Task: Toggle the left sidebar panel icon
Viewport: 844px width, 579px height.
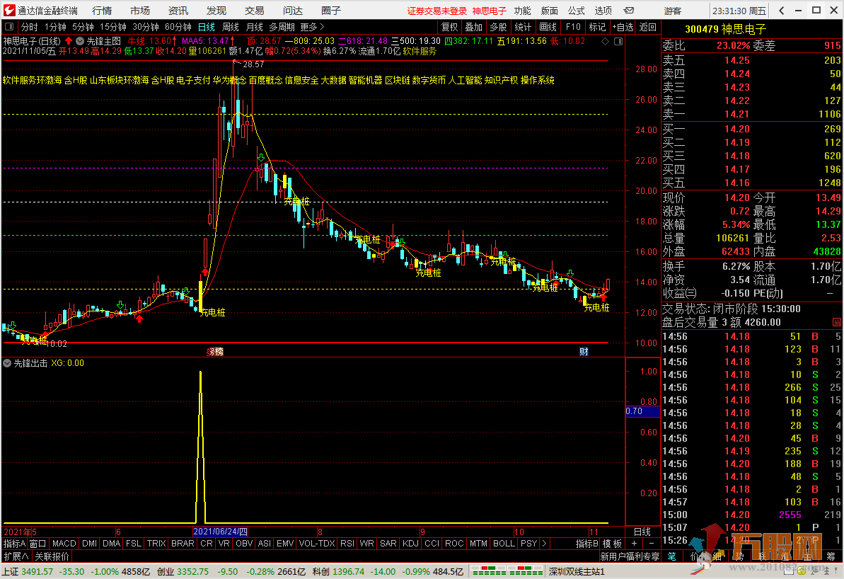Action: (x=9, y=27)
